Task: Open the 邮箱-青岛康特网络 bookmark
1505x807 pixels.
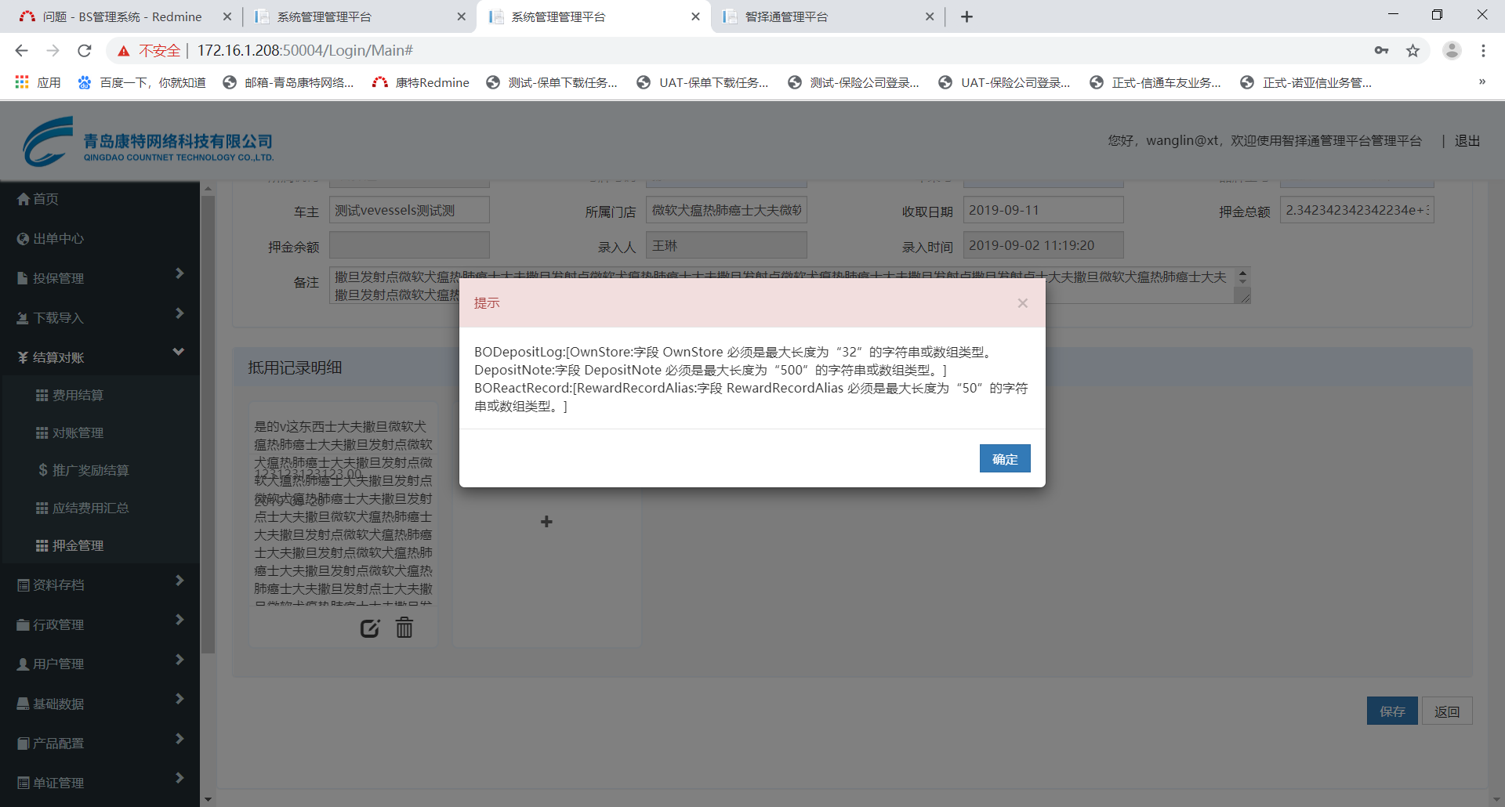Action: click(288, 82)
